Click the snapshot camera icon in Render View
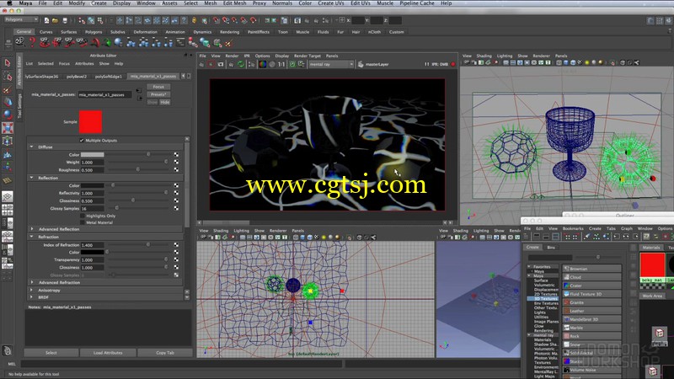The width and height of the screenshot is (674, 379). point(221,64)
